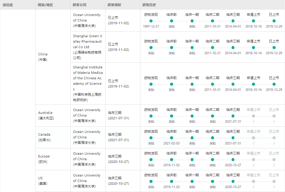285x192 pixels.
Task: Select the greyed 申请上市 dot in Canada row
Action: [253, 138]
